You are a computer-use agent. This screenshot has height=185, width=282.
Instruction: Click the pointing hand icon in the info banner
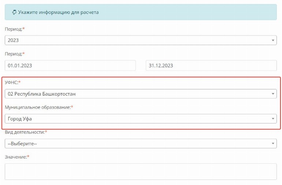click(14, 12)
